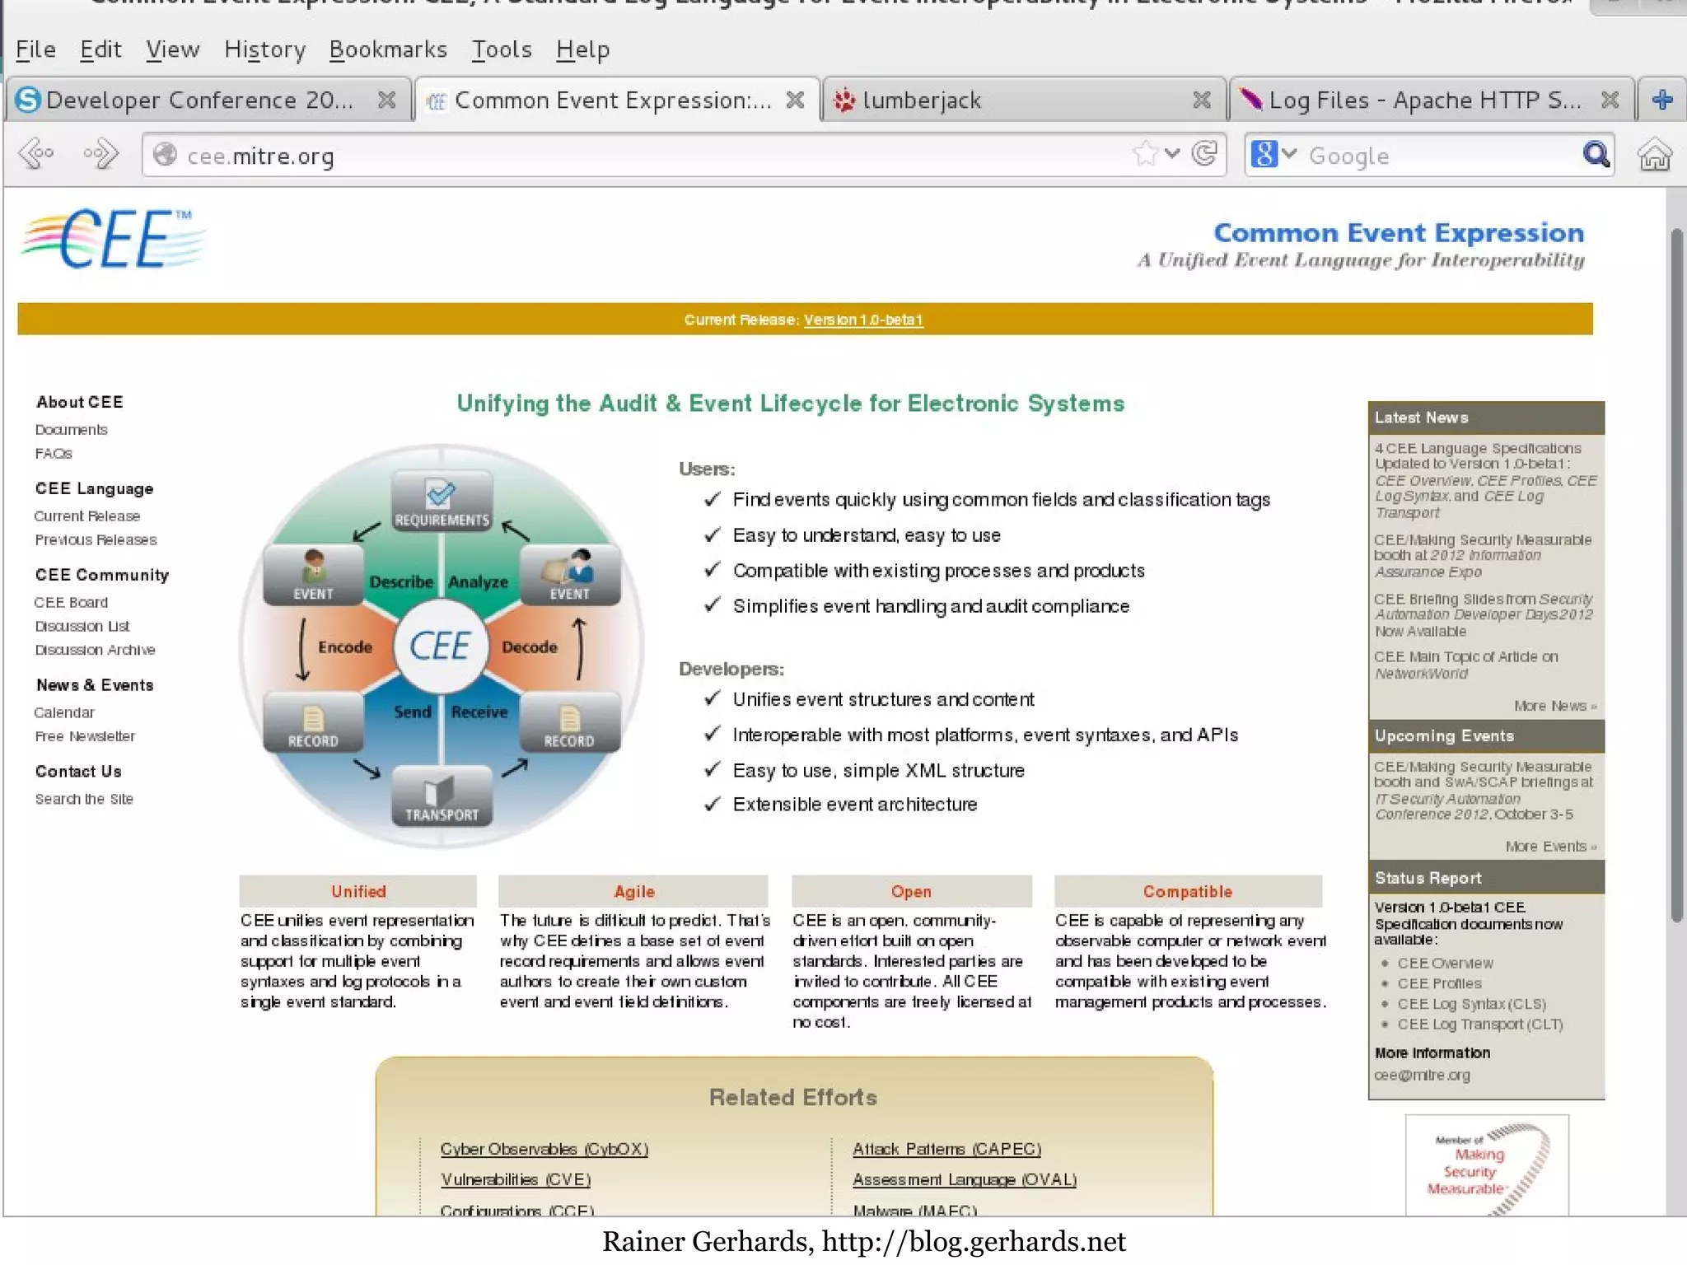Close the lumberjack tab

point(1202,100)
